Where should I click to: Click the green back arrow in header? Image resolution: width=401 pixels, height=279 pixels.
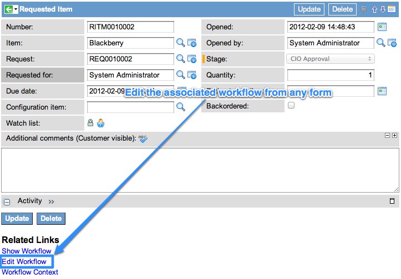pyautogui.click(x=8, y=9)
